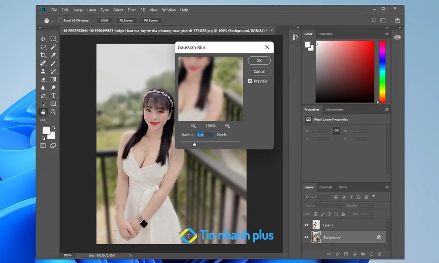This screenshot has width=439, height=263.
Task: Open the Filter menu
Action: pos(132,10)
